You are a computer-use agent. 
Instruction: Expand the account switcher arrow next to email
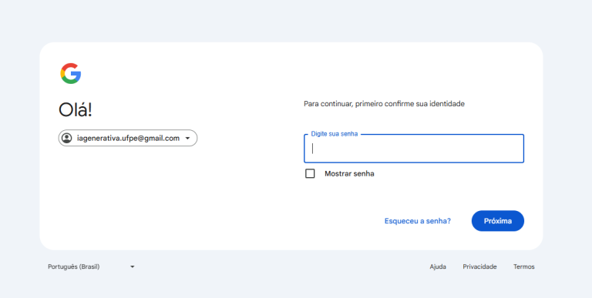tap(187, 139)
